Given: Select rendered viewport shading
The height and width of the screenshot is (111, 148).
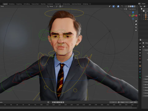Looking at the screenshot, I should (134, 6).
